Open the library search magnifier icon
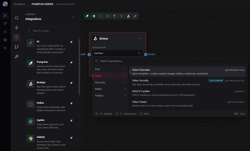 pos(17,18)
